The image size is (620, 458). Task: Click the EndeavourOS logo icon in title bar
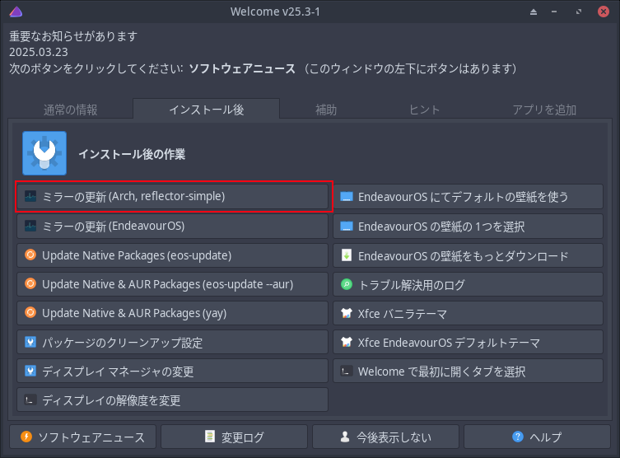click(x=16, y=12)
